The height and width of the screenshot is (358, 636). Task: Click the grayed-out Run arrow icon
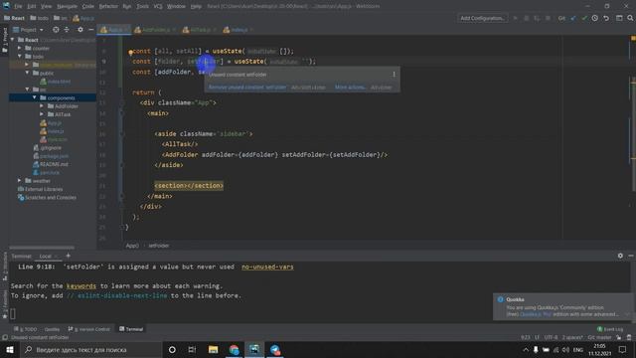515,18
